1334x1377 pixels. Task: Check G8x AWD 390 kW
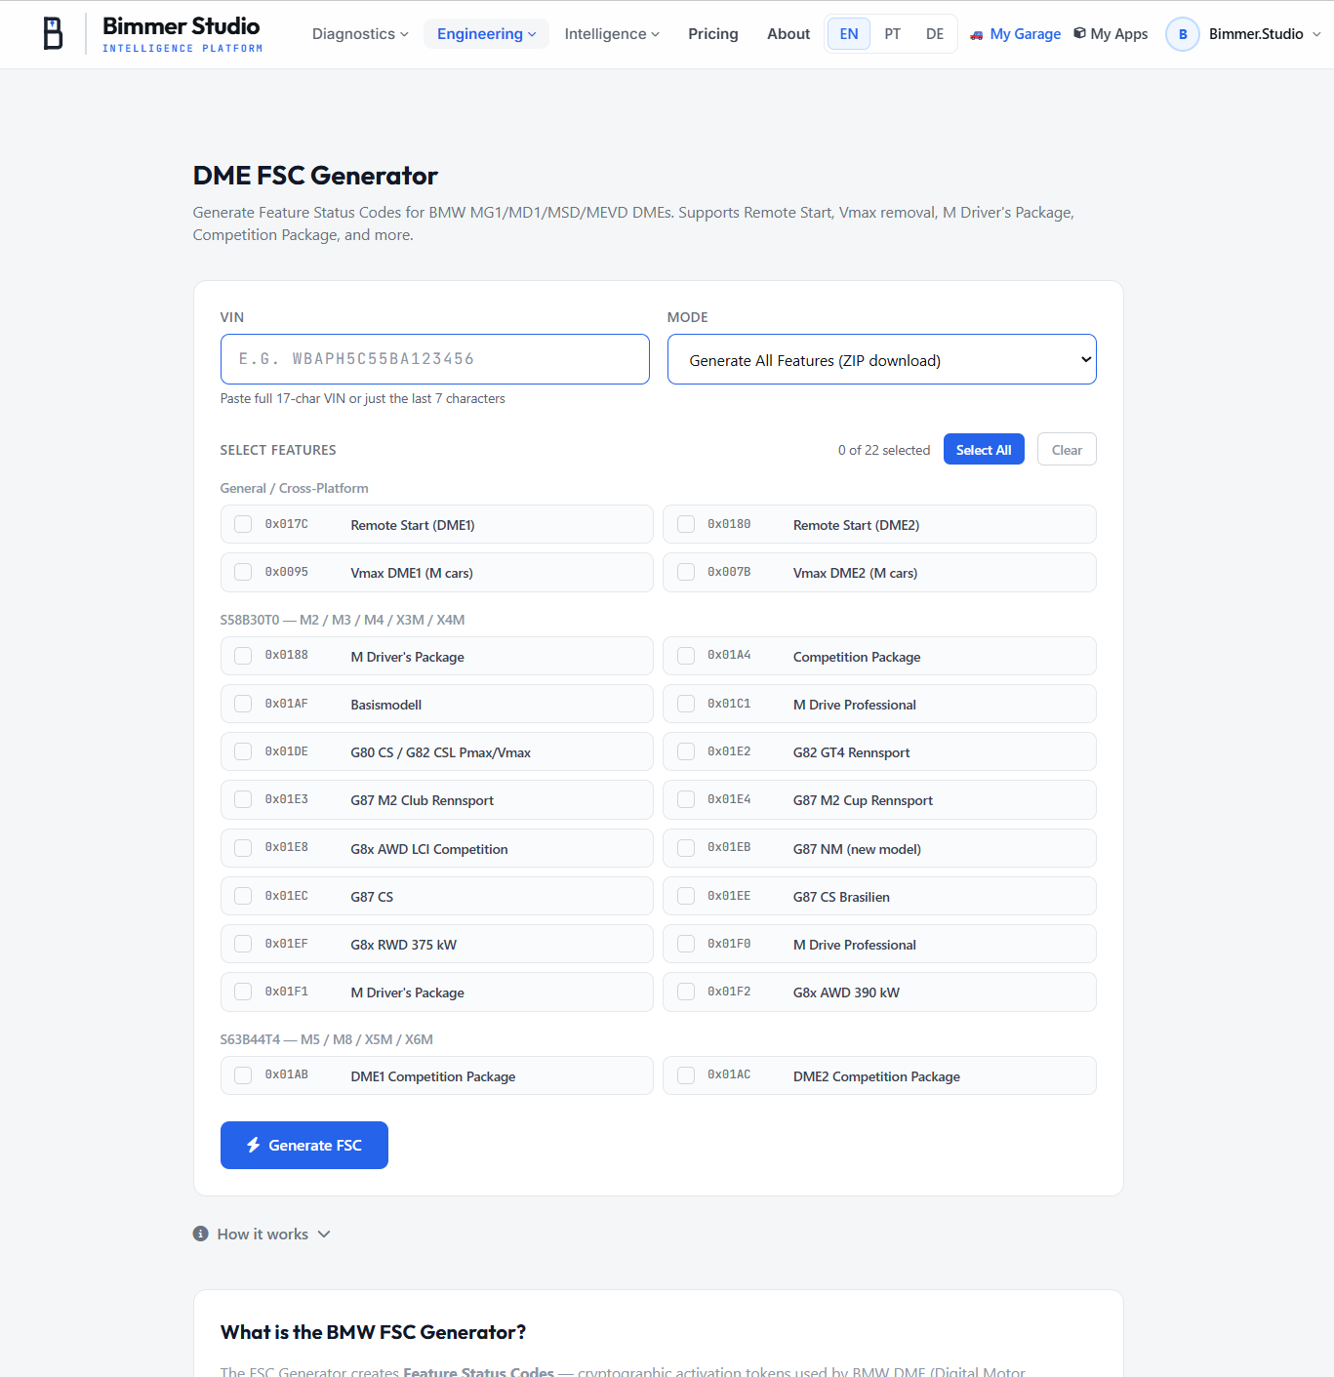[686, 992]
